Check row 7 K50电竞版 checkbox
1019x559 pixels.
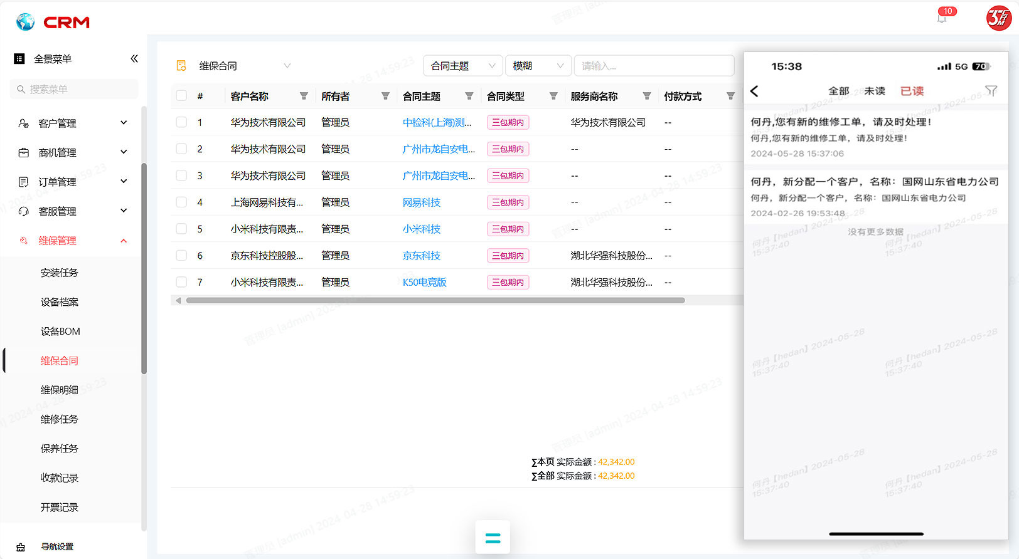coord(181,282)
